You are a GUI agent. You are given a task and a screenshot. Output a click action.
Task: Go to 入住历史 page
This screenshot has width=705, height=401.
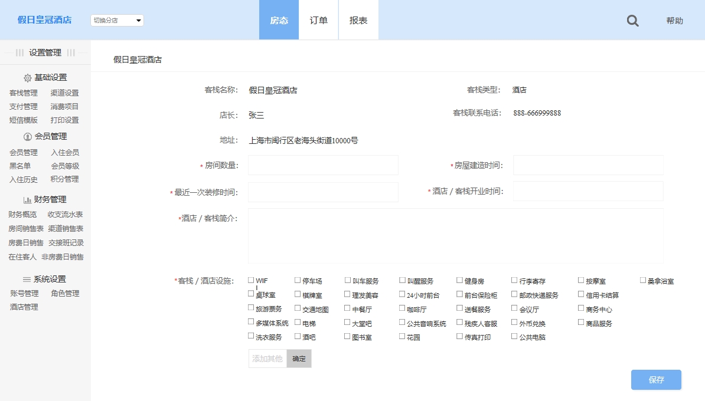(24, 179)
